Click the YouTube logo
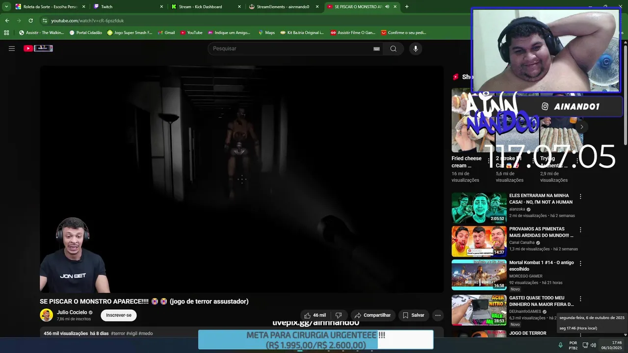Image resolution: width=628 pixels, height=353 pixels. [38, 49]
